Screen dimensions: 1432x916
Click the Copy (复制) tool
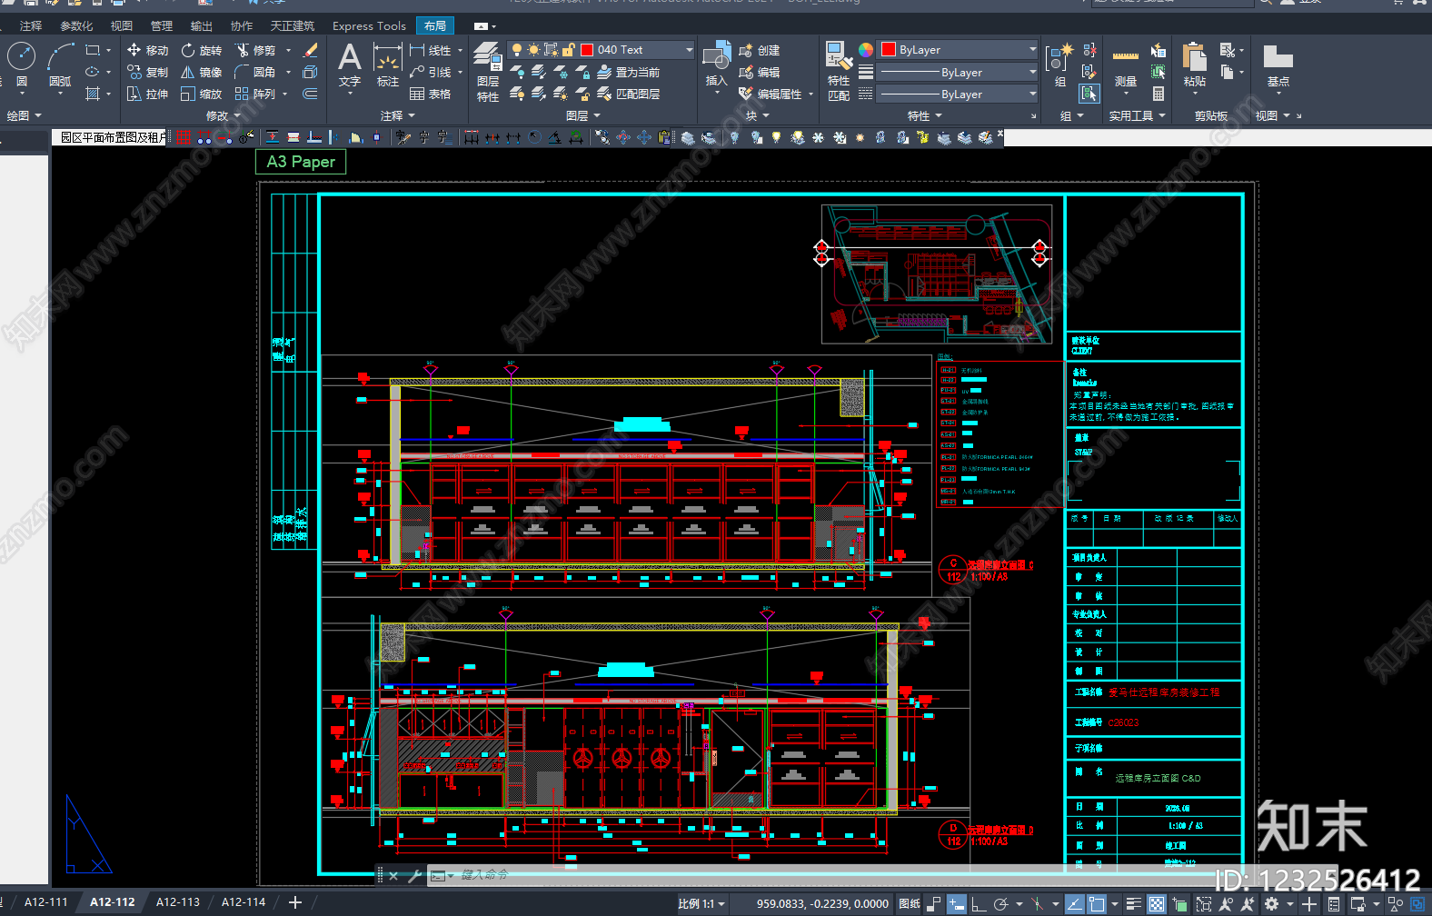148,72
